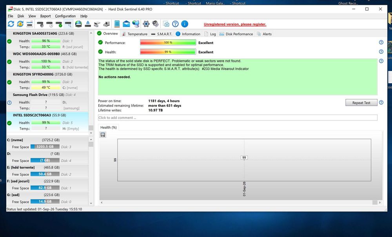Image resolution: width=392 pixels, height=237 pixels.
Task: Click the Repeat Test button
Action: click(361, 102)
